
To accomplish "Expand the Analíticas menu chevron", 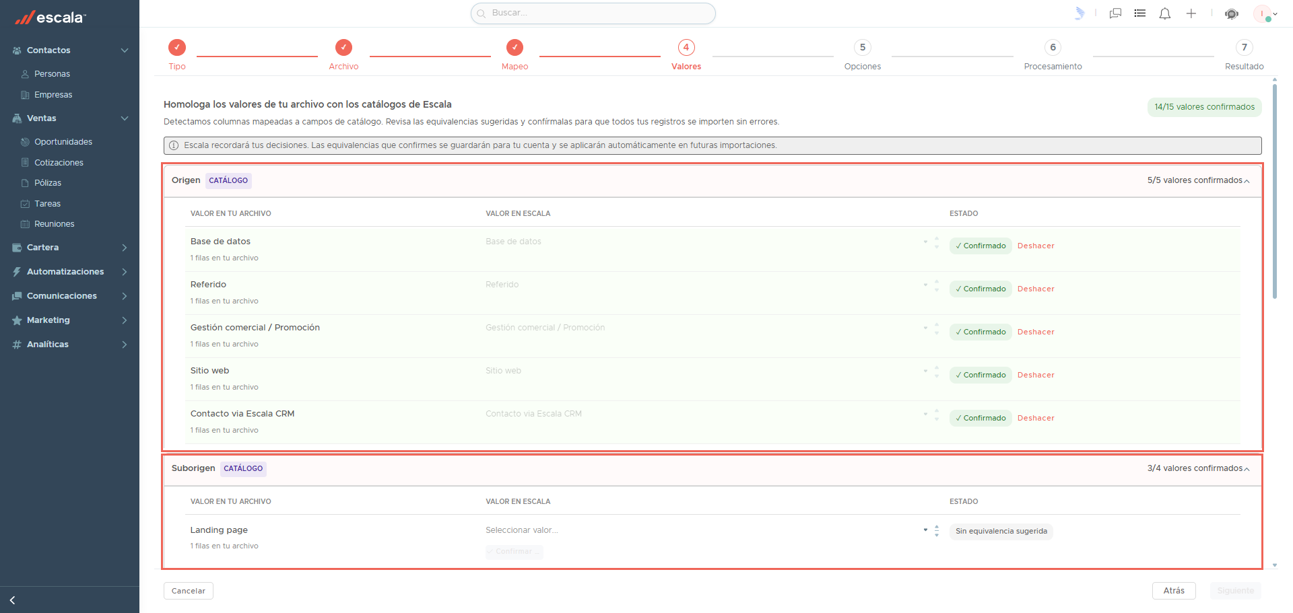I will click(125, 345).
